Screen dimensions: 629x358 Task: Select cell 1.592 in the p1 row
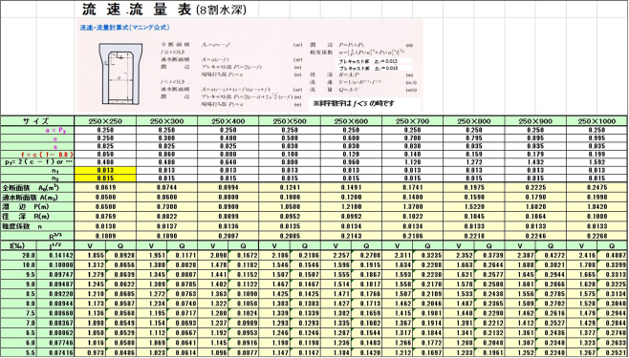pyautogui.click(x=597, y=161)
